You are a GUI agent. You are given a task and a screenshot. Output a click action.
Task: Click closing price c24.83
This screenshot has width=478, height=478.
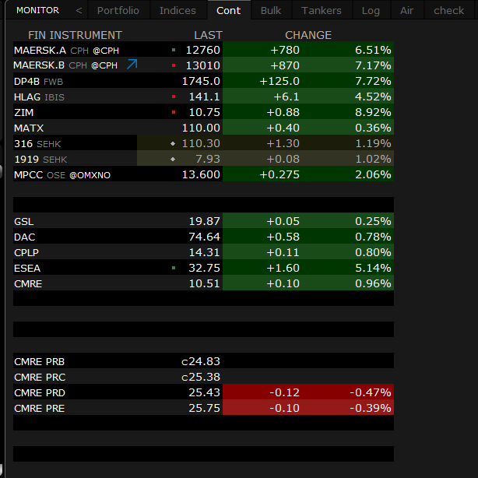click(201, 361)
